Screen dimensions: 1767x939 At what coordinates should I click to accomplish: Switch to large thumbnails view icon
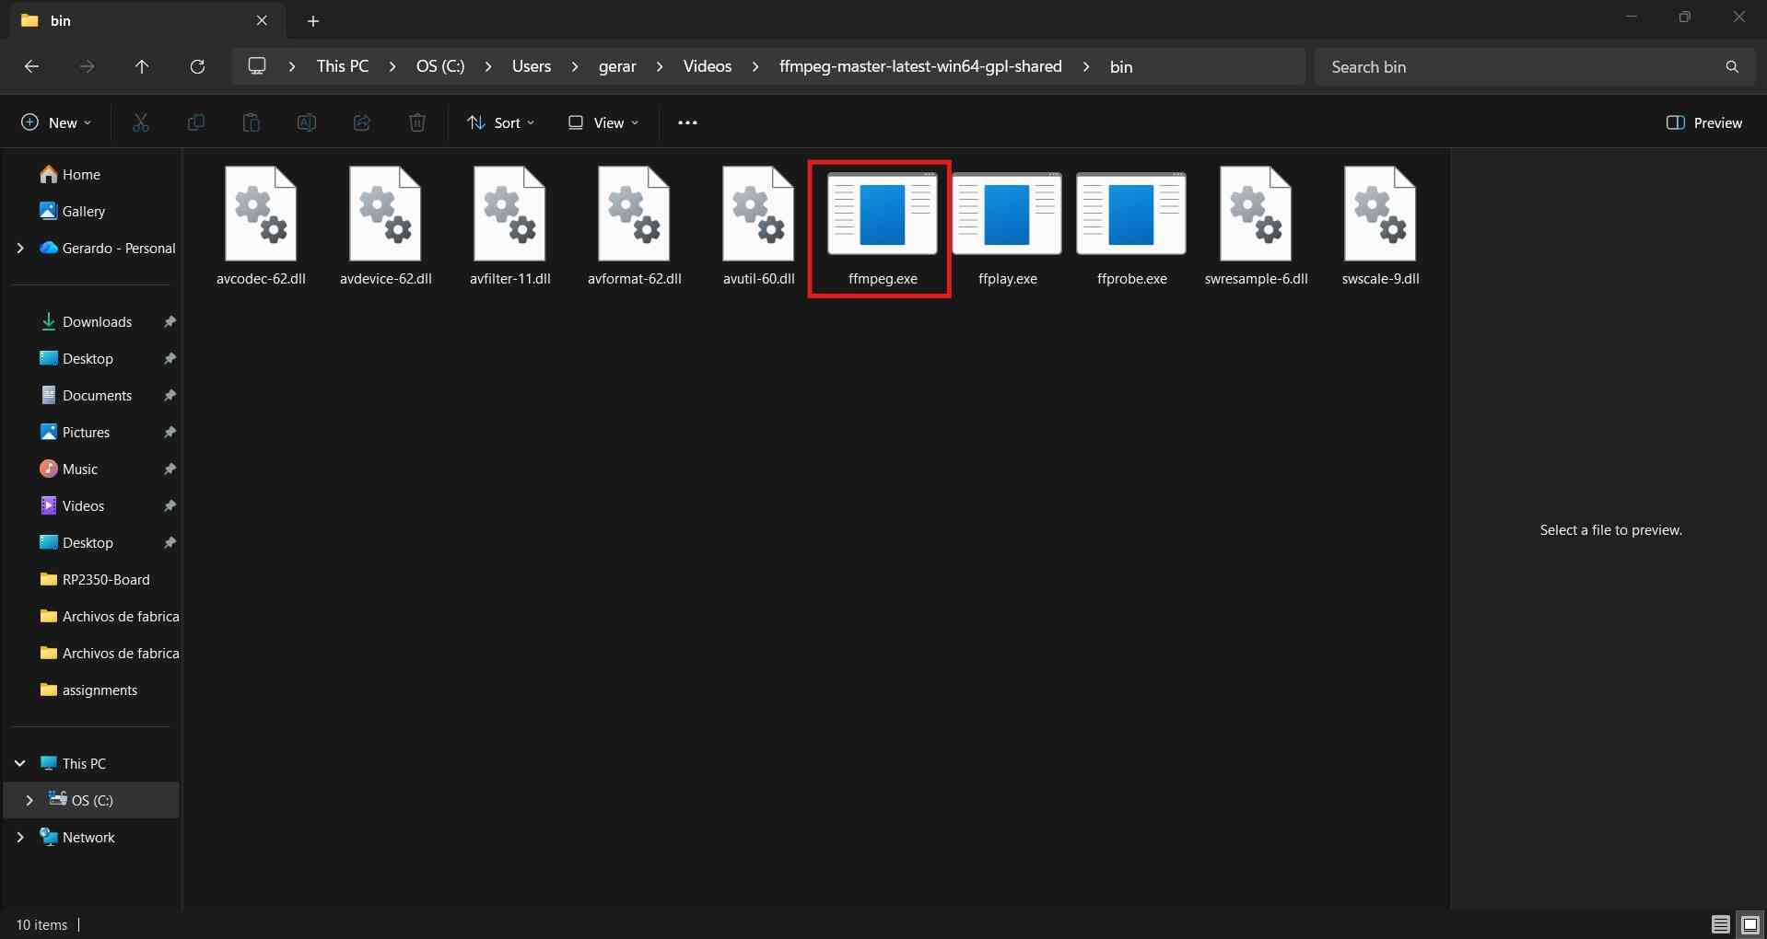(1750, 924)
